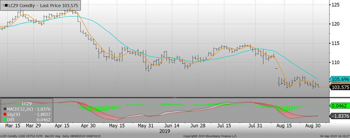Click the black 103.575 last price tag

[339, 87]
